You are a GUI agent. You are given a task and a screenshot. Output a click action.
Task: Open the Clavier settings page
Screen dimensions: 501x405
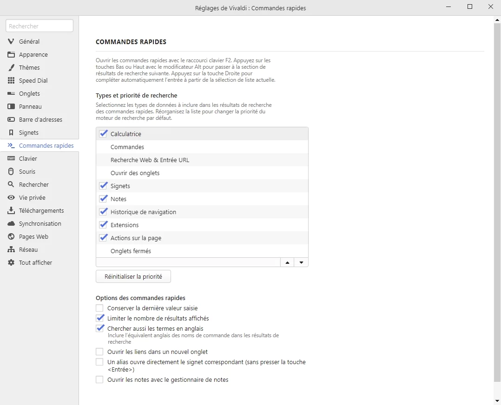tap(40, 158)
